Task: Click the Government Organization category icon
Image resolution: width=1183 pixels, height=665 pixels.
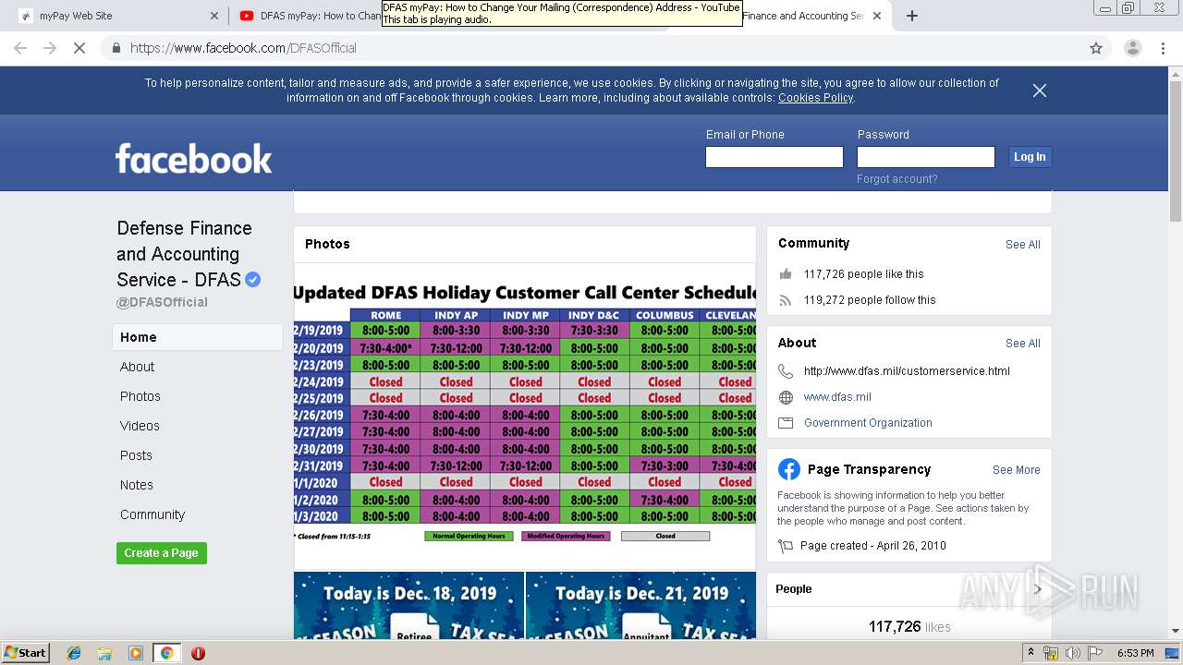Action: pyautogui.click(x=786, y=423)
